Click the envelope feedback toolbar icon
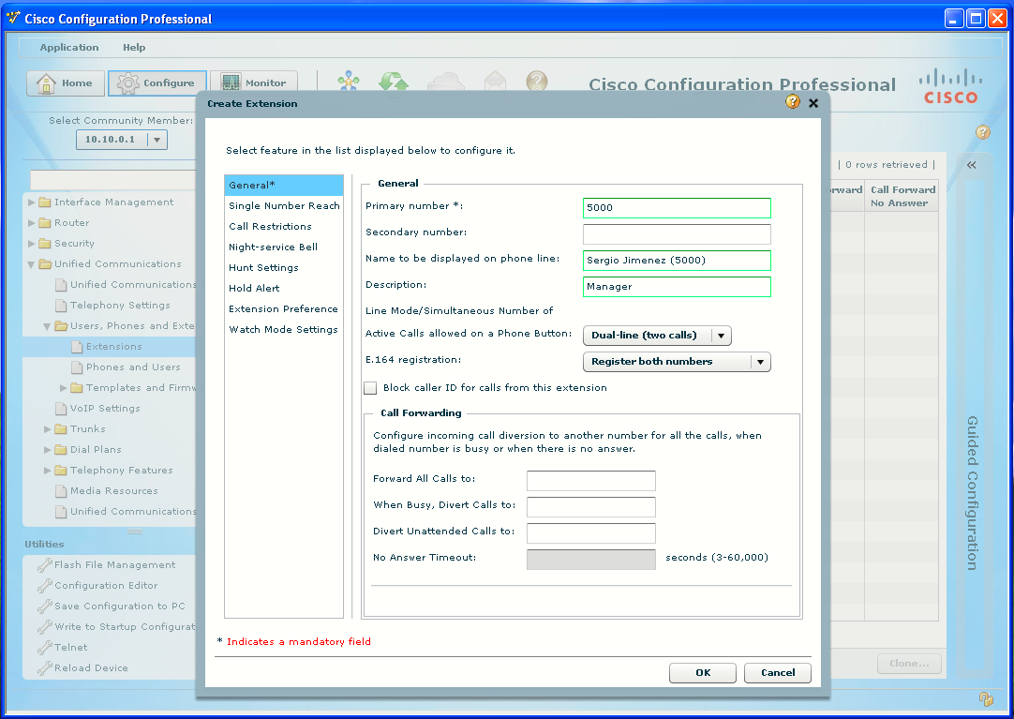 pyautogui.click(x=495, y=82)
